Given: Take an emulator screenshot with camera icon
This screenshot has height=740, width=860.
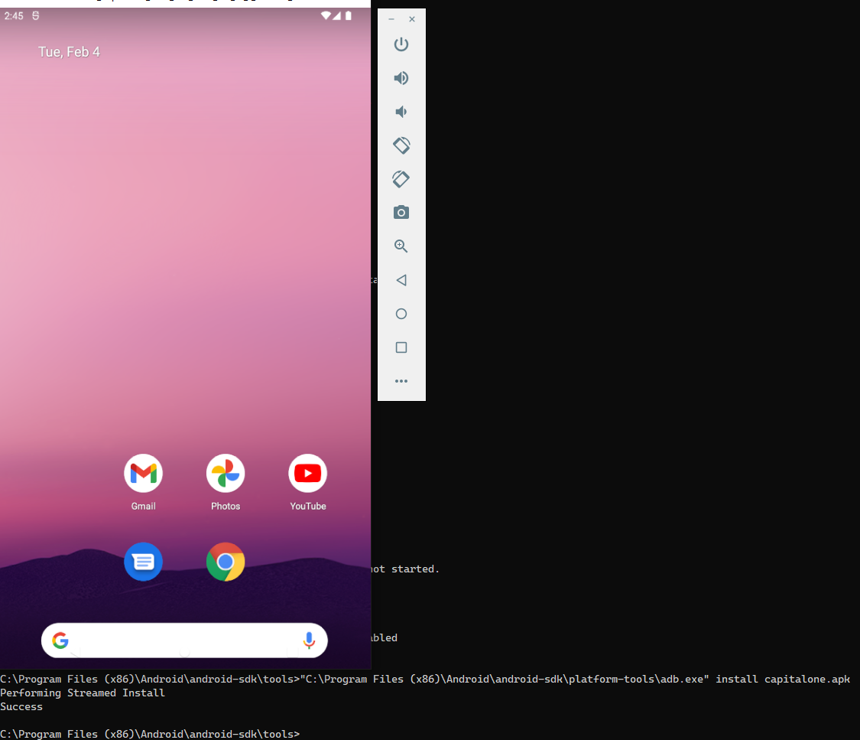Looking at the screenshot, I should 401,213.
